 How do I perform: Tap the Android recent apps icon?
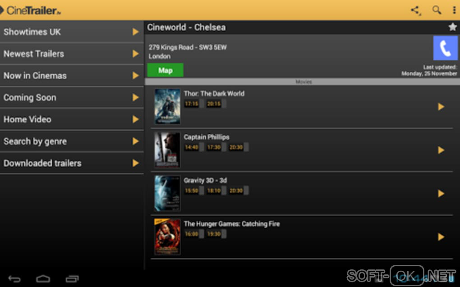72,278
